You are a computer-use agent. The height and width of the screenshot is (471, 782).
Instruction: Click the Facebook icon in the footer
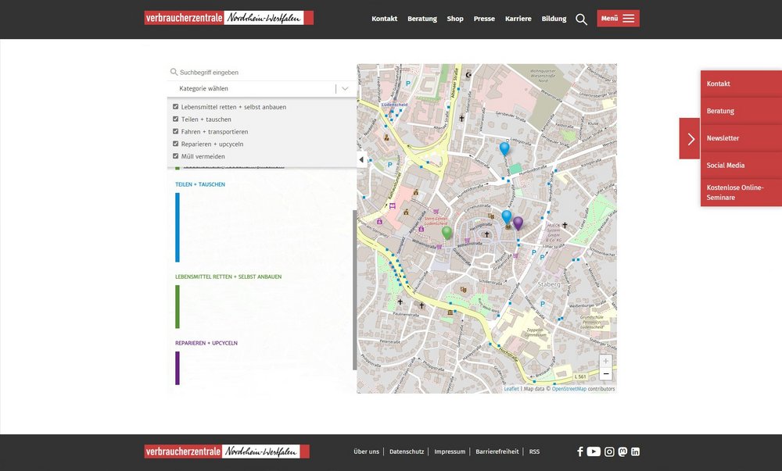point(579,451)
